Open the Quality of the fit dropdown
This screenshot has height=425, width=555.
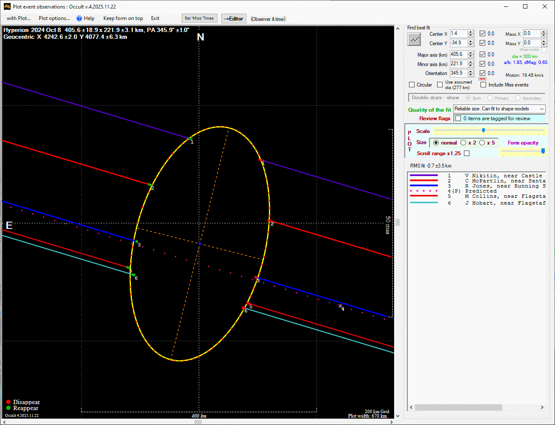499,109
